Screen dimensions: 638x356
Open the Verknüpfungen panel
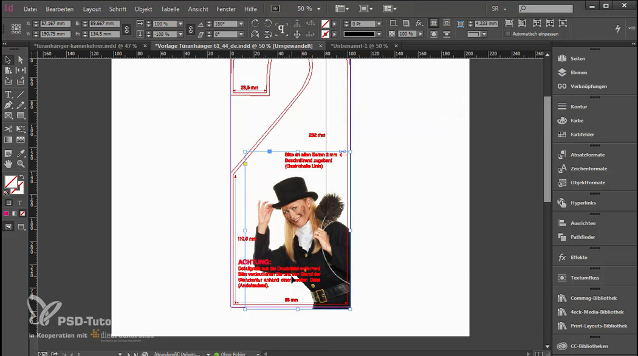click(x=588, y=86)
